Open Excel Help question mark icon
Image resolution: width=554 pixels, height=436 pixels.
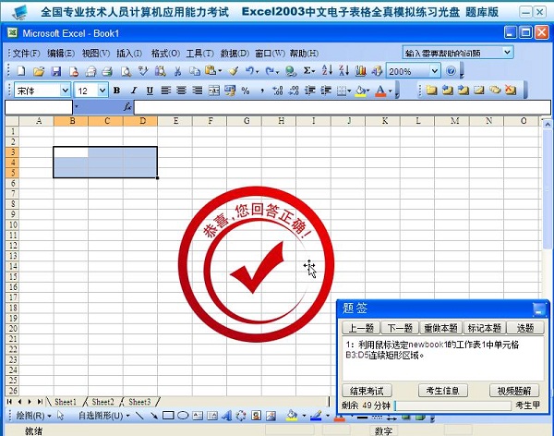point(451,71)
